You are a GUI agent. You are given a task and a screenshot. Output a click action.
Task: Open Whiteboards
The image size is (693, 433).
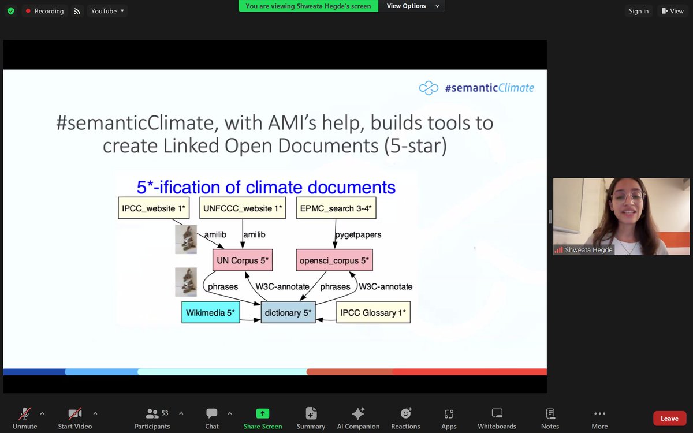[x=497, y=419]
